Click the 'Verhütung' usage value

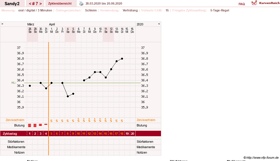[x=130, y=10]
